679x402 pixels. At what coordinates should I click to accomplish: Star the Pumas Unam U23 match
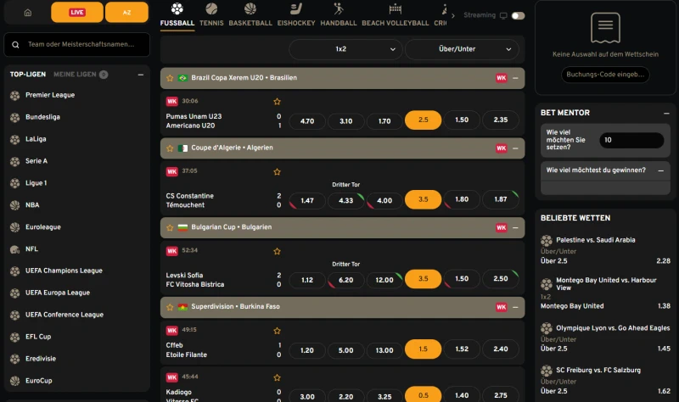click(277, 101)
